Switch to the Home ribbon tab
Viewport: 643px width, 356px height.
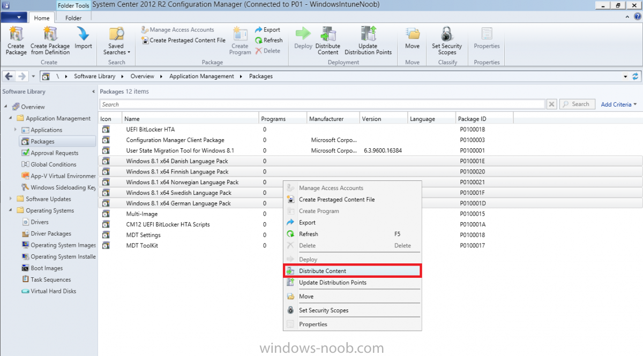click(42, 18)
